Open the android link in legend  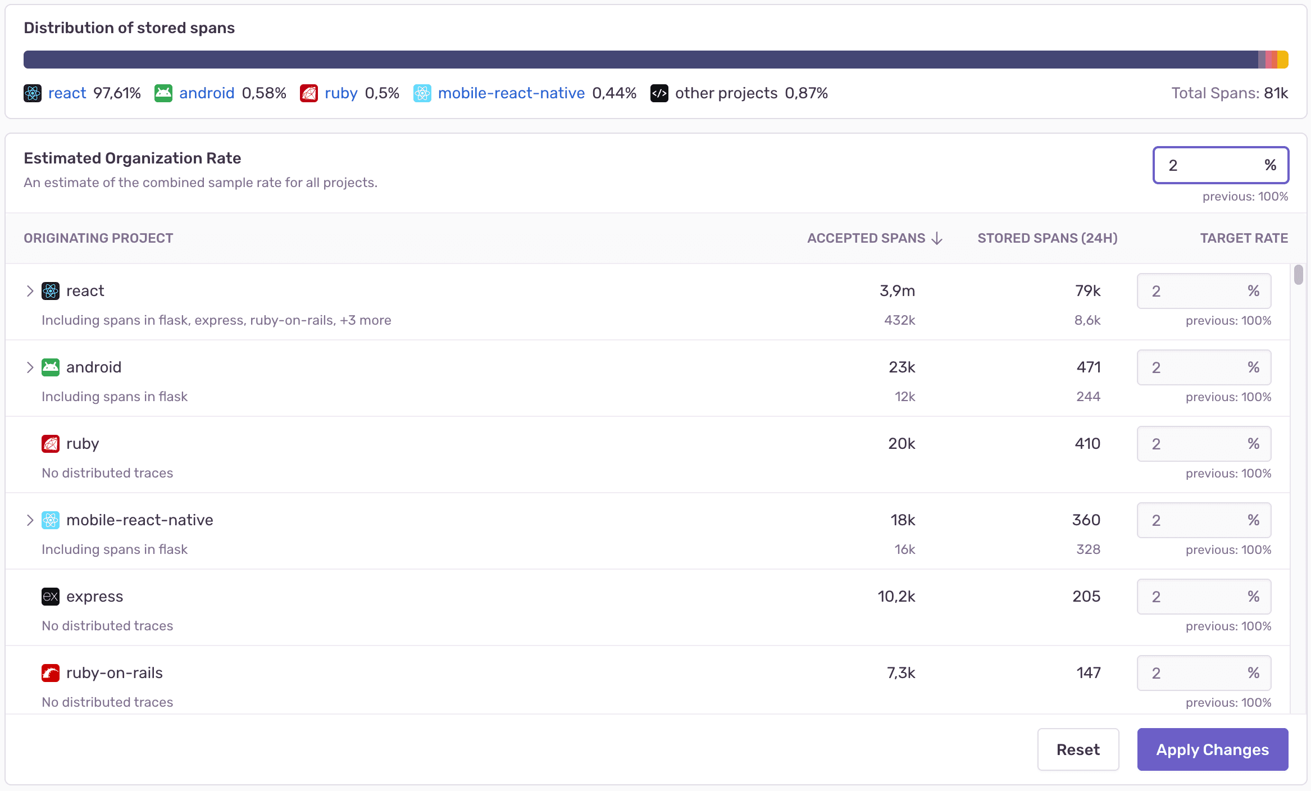pyautogui.click(x=207, y=93)
